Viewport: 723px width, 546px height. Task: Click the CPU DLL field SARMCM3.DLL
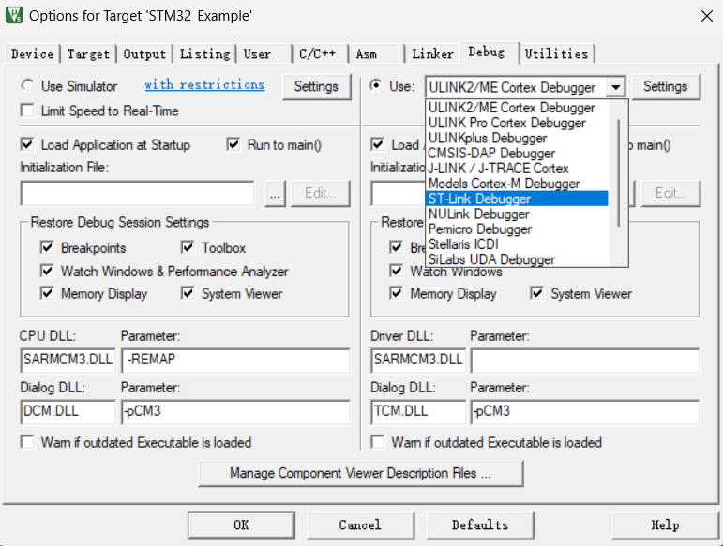click(68, 360)
